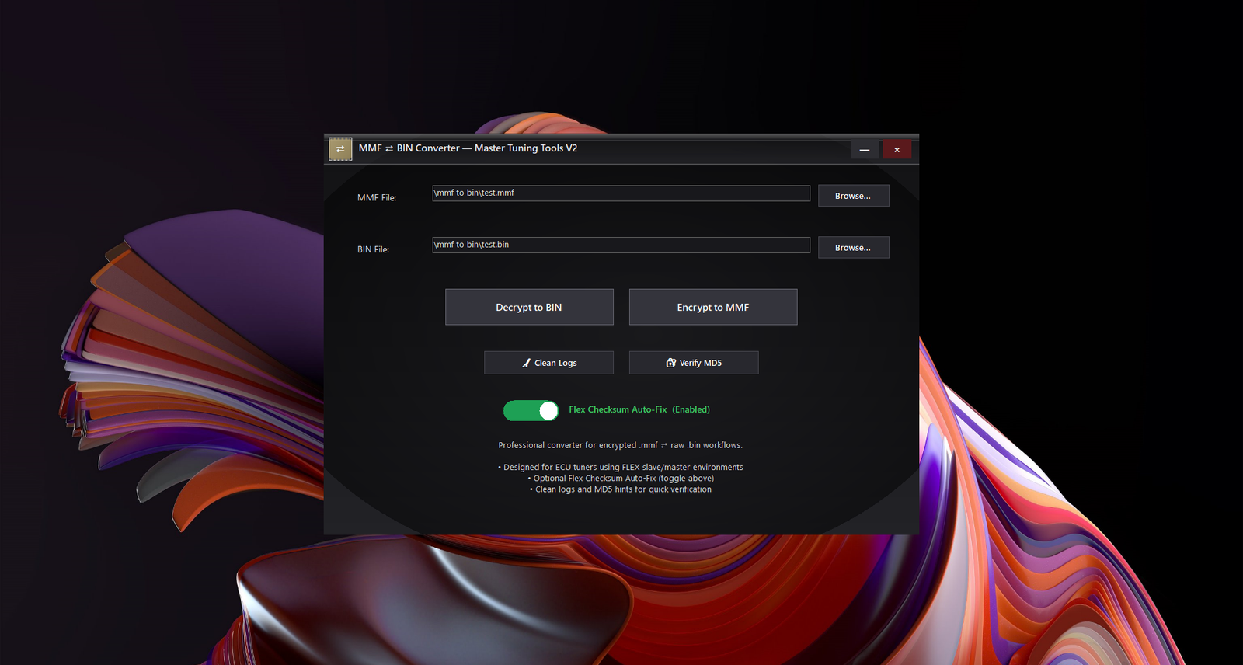Click the "Designed for ECU tuners" bullet
The image size is (1243, 665).
[620, 467]
